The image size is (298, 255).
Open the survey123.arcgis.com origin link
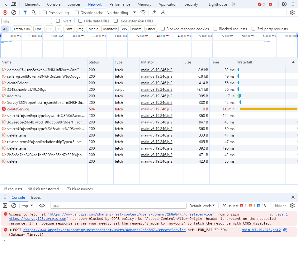37,219
